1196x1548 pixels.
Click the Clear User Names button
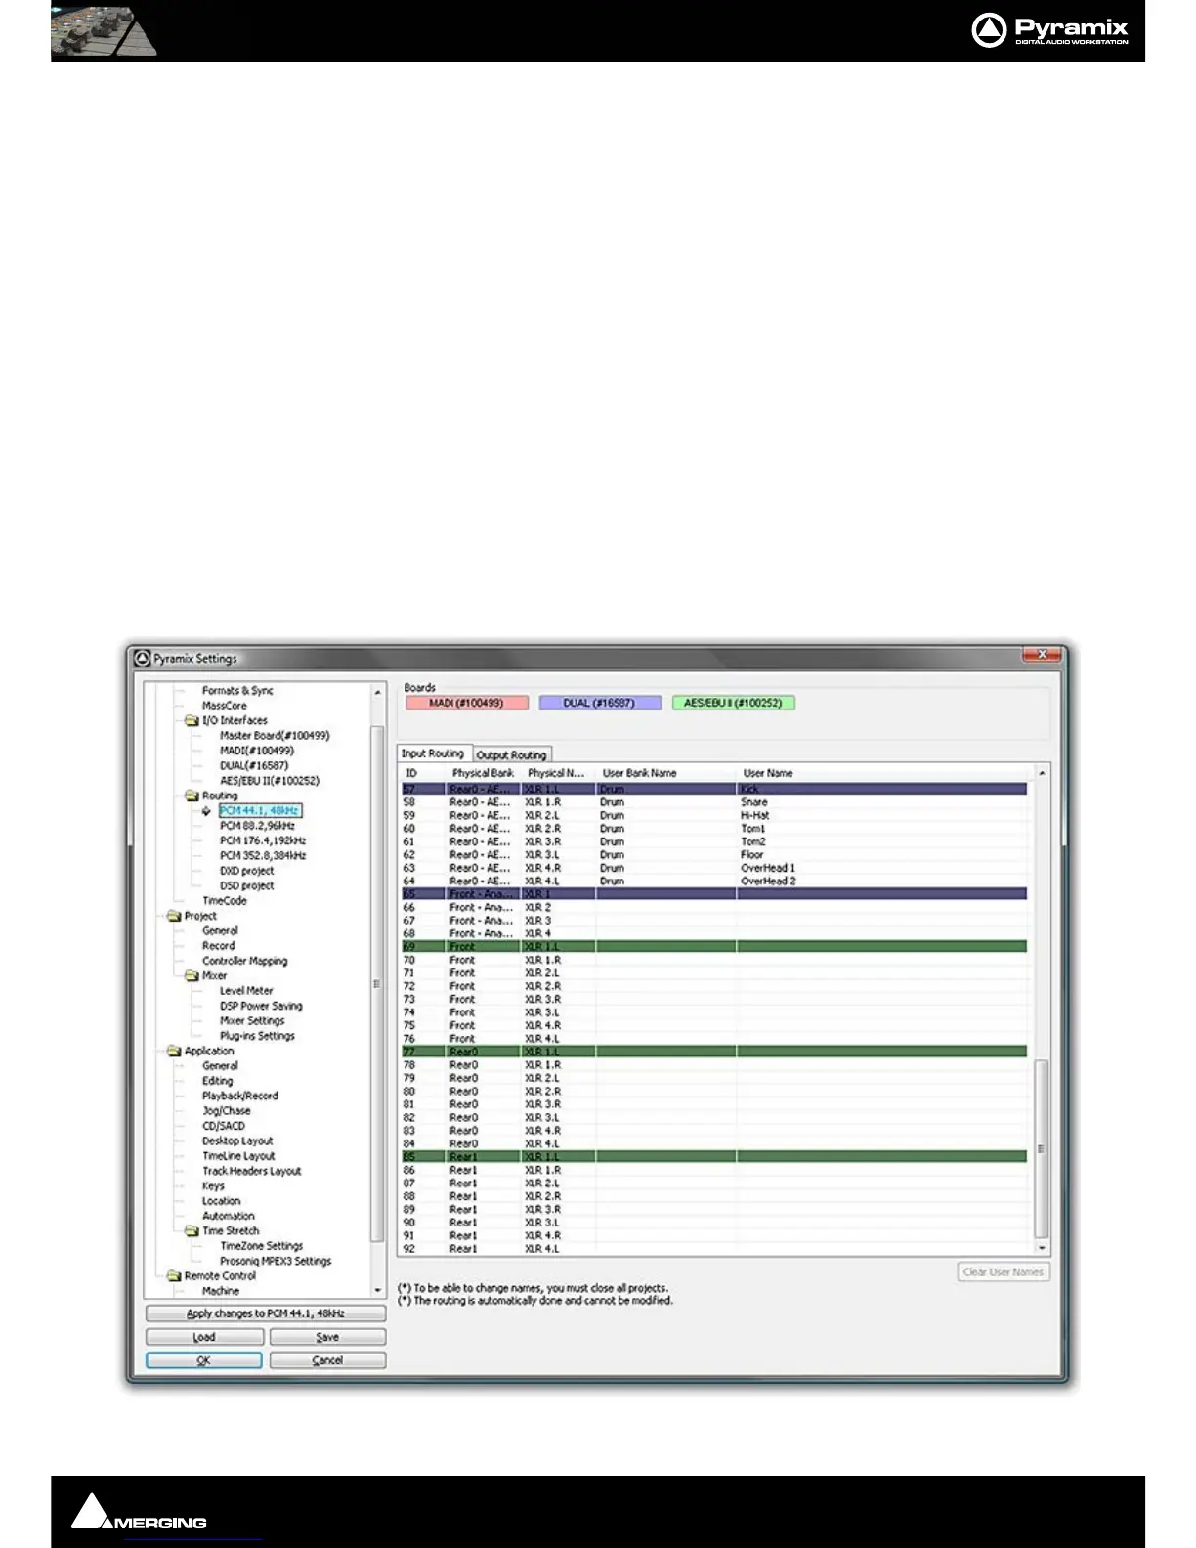click(x=1004, y=1272)
